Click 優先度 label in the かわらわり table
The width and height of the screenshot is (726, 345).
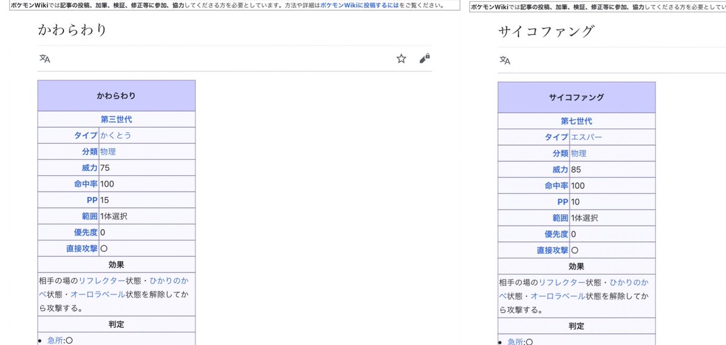coord(86,232)
